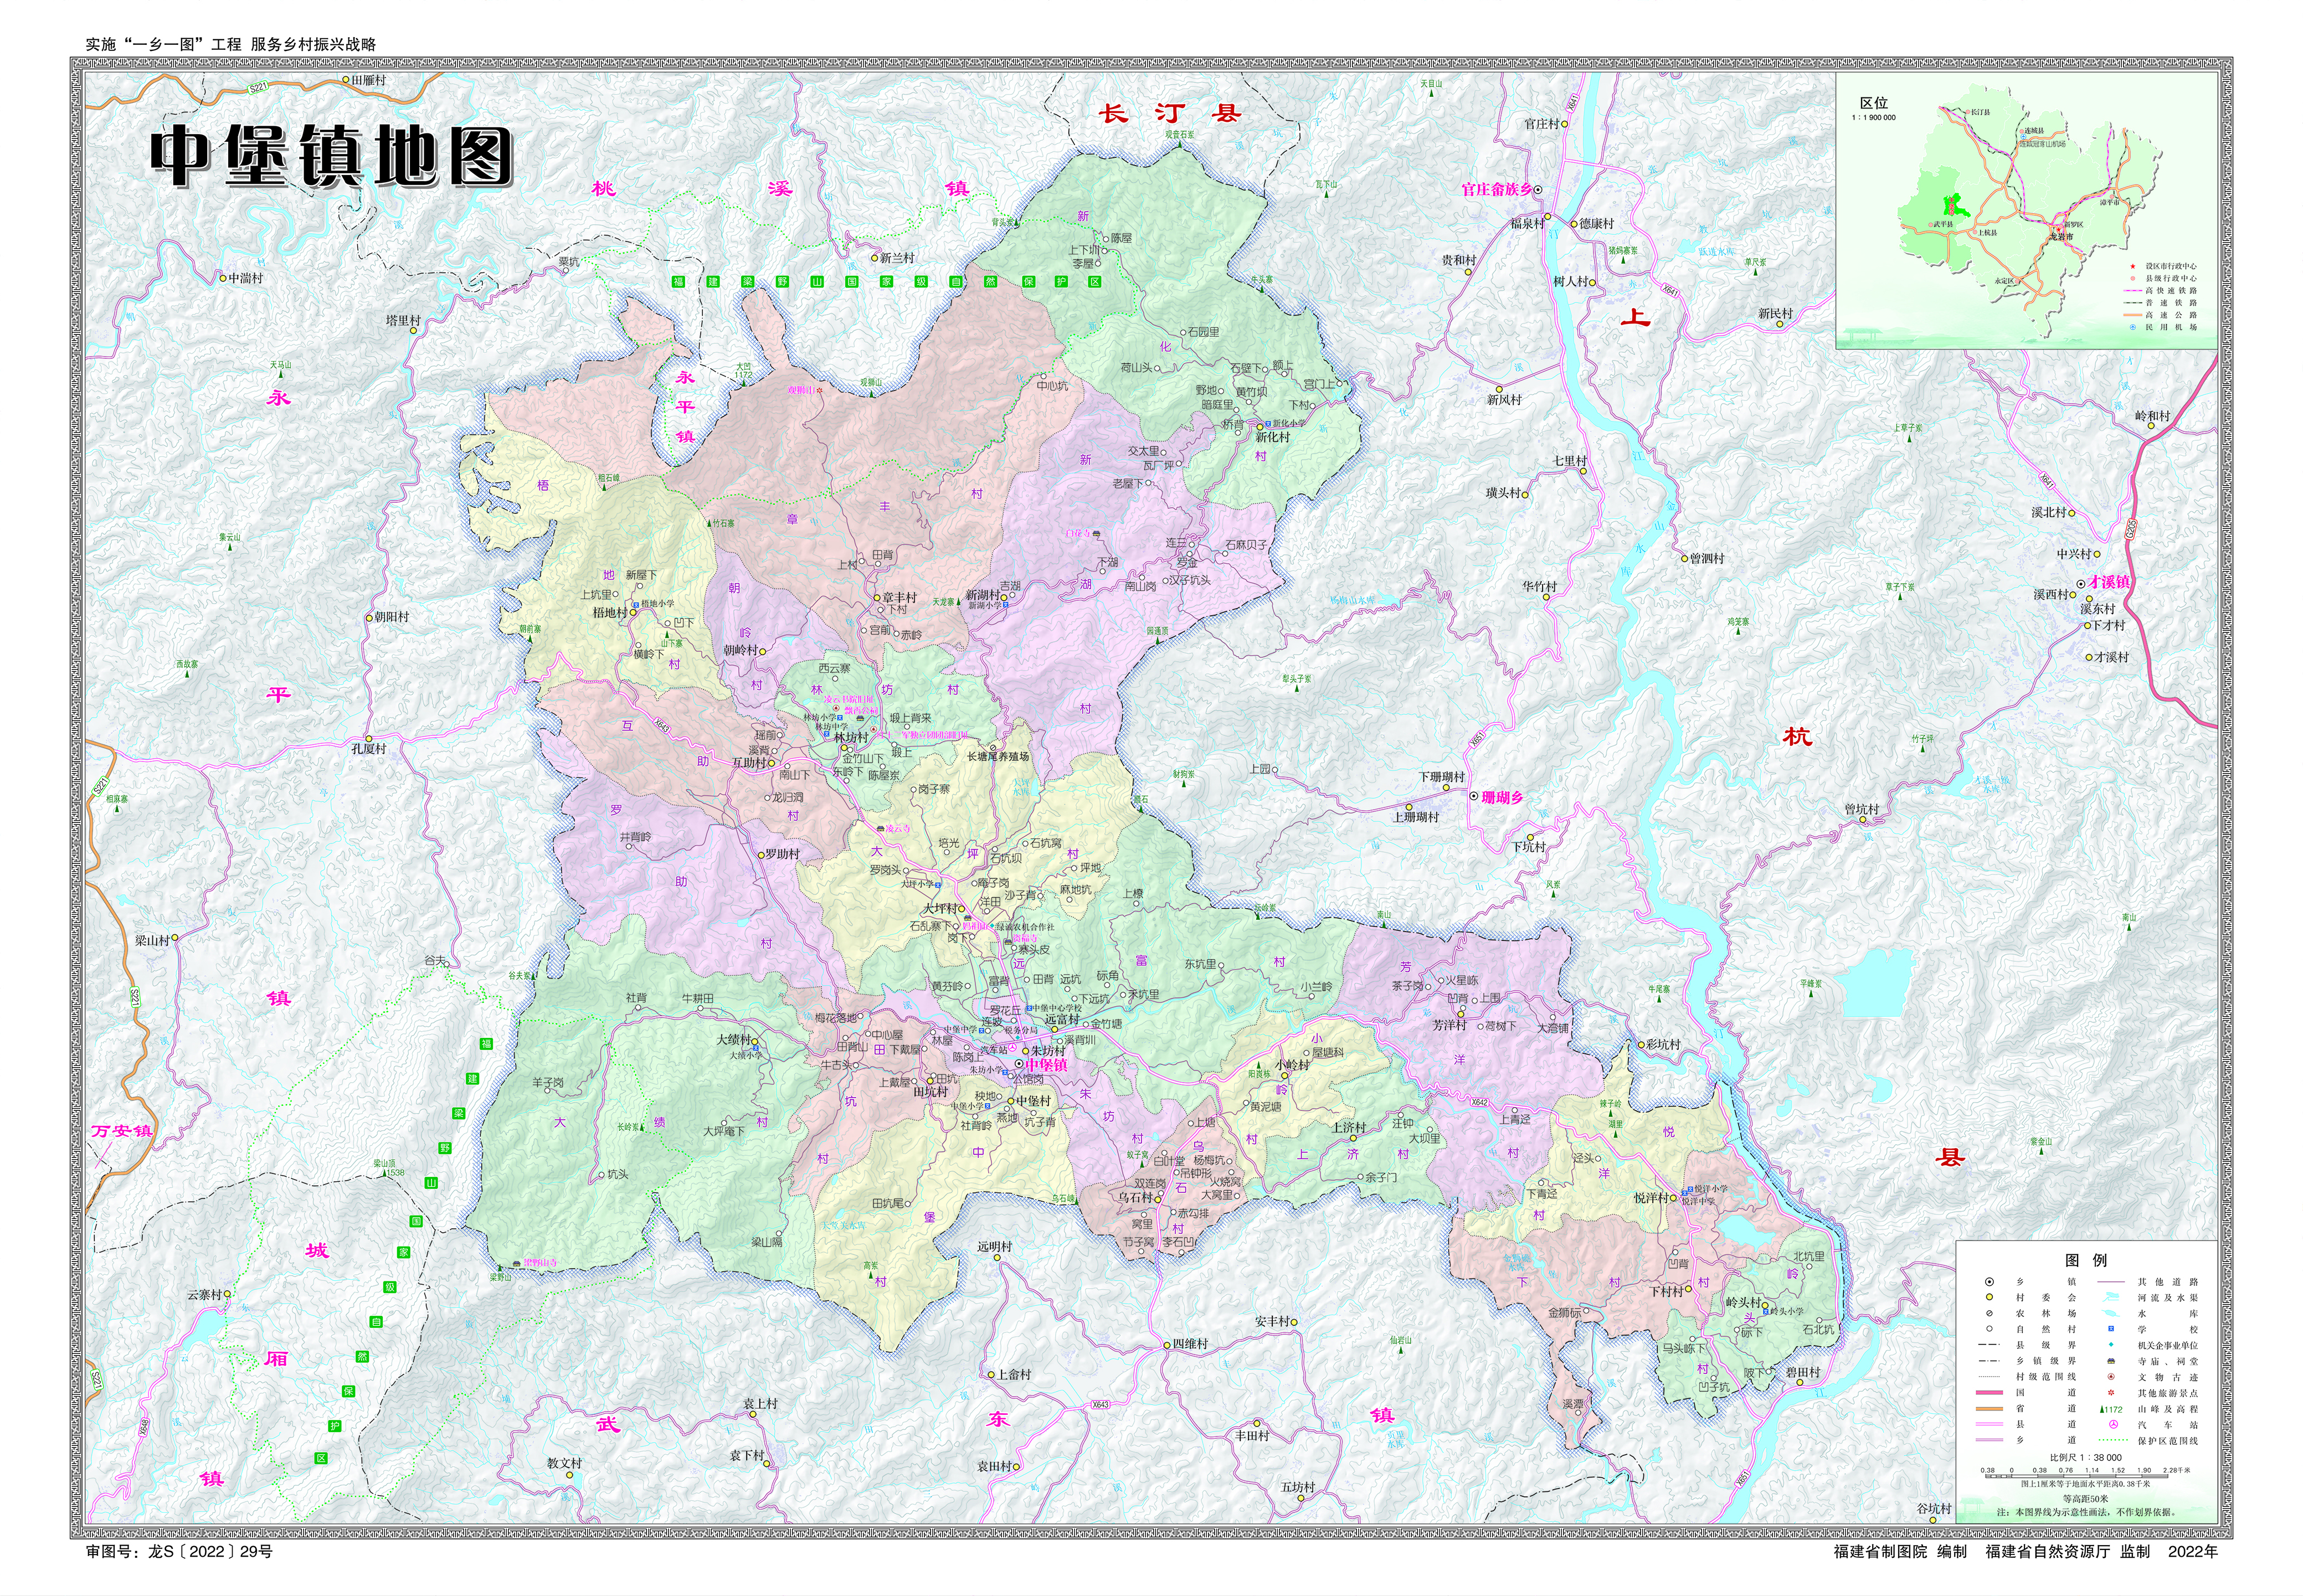Click the 长汀县 county label
Viewport: 2303px width, 1596px height.
1170,113
